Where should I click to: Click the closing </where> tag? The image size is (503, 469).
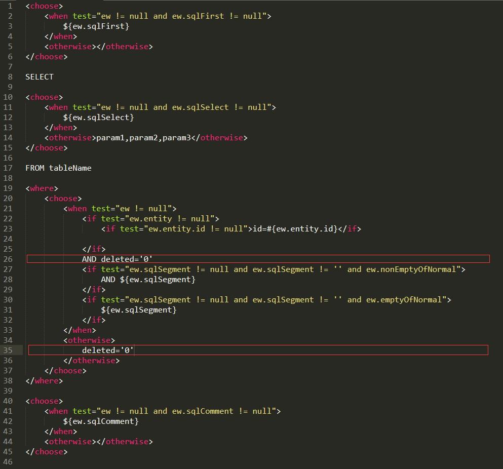click(x=44, y=381)
